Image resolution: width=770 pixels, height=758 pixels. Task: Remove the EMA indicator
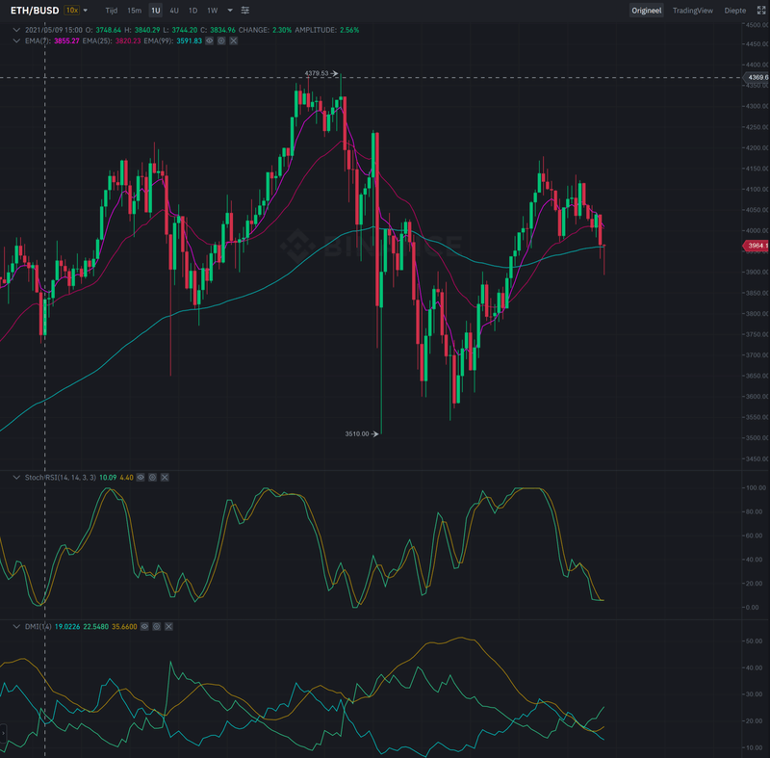(x=234, y=41)
